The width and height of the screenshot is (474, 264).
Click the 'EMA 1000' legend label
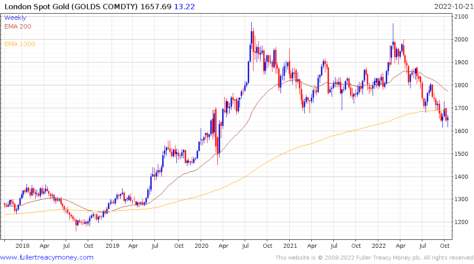click(20, 44)
